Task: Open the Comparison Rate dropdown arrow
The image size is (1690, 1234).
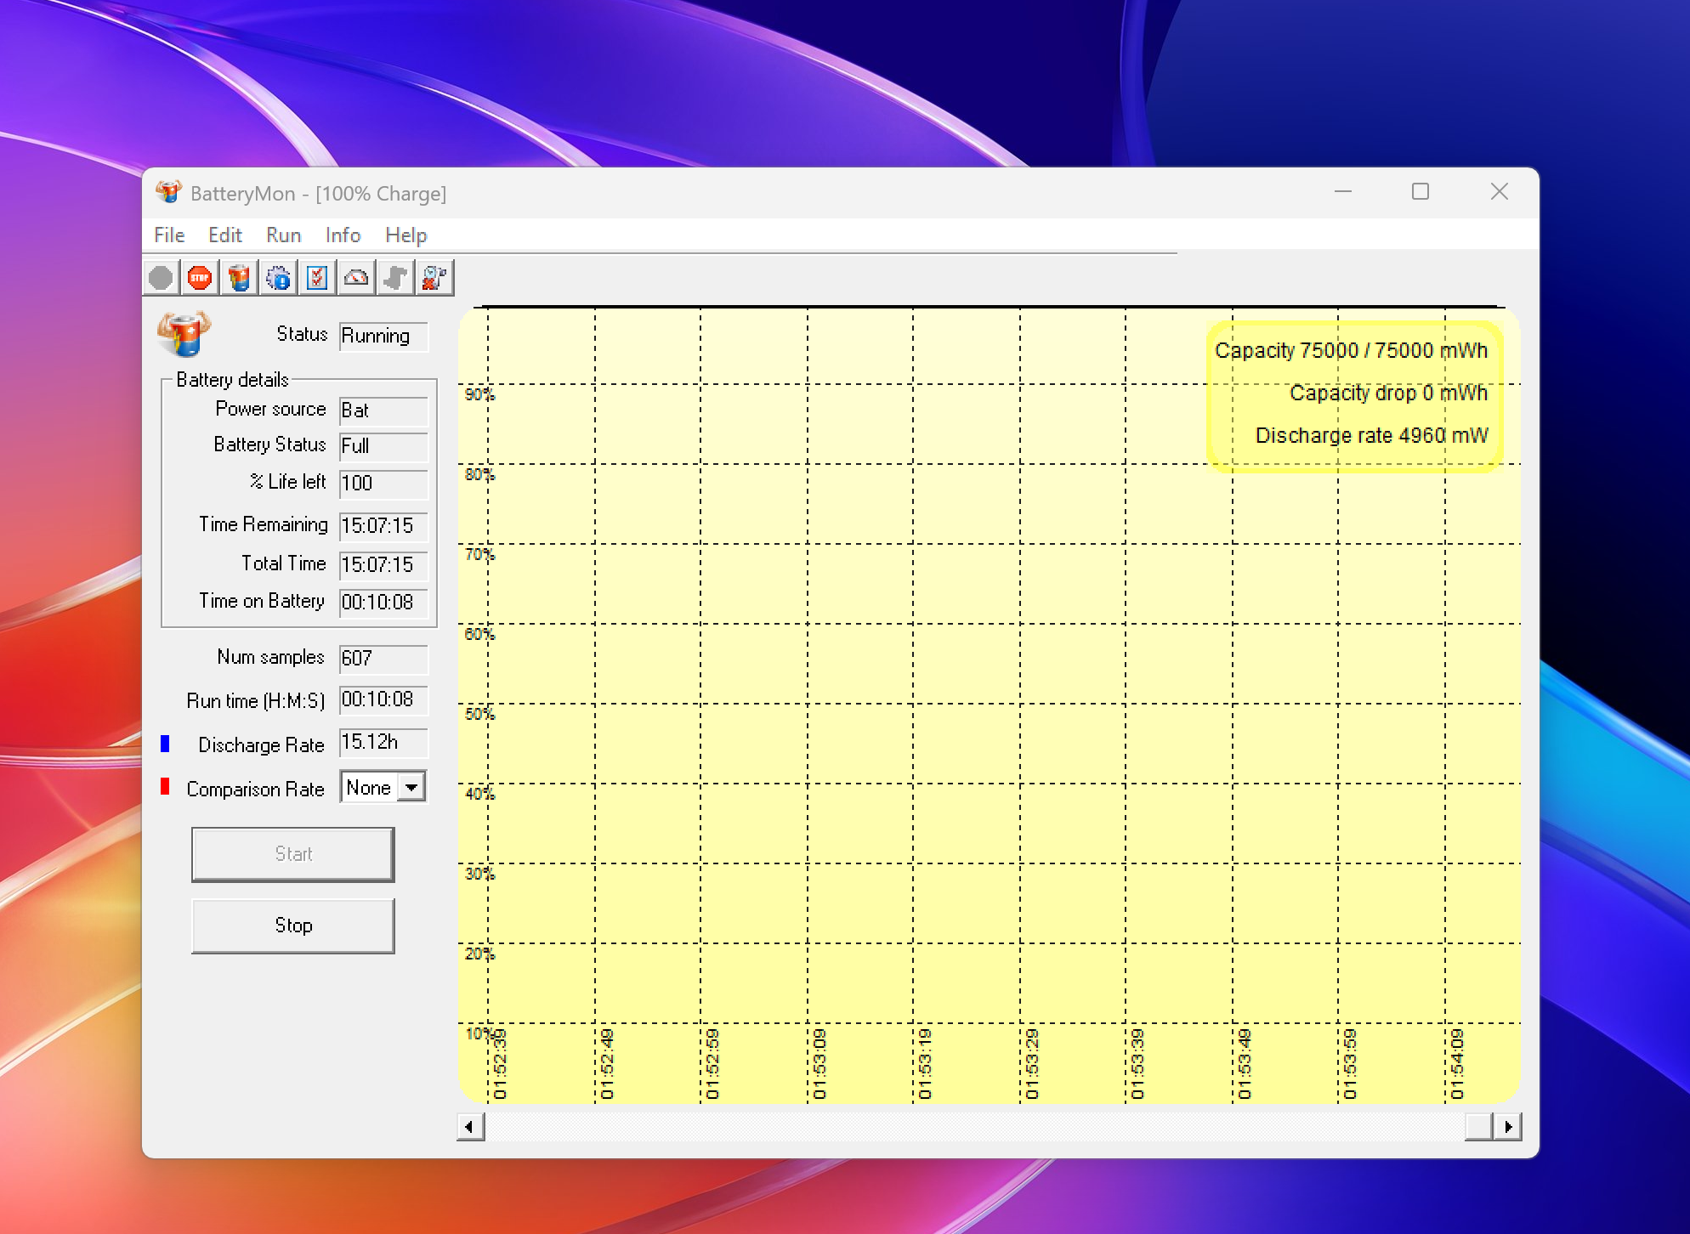Action: 411,788
